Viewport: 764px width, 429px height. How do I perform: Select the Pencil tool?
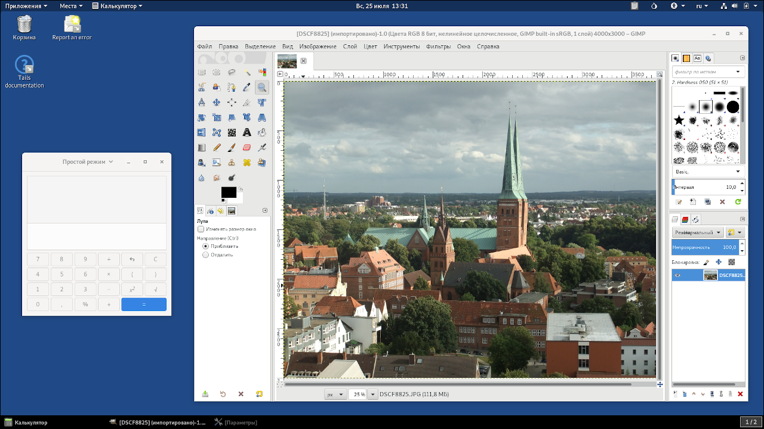pos(217,147)
